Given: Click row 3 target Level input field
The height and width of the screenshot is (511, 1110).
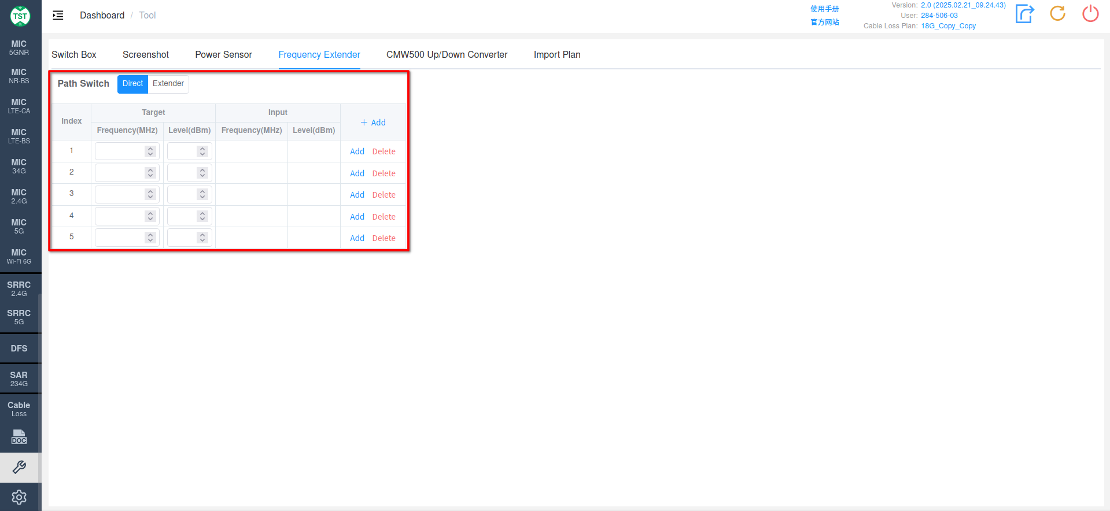Looking at the screenshot, I should pyautogui.click(x=189, y=194).
